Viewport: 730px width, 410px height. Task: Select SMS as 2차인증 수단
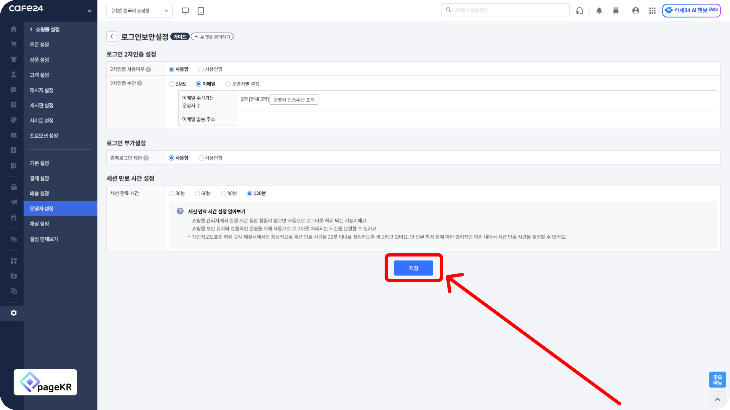[x=172, y=84]
